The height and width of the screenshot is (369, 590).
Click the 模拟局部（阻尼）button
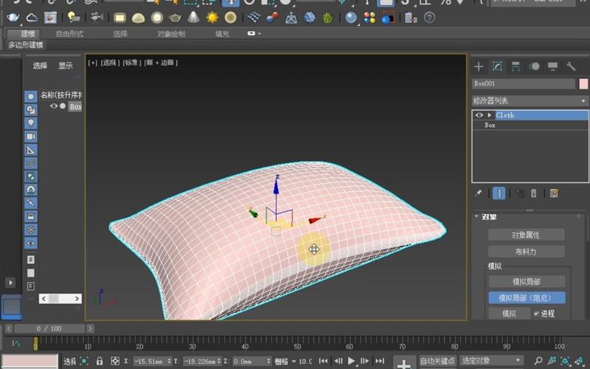tap(527, 298)
